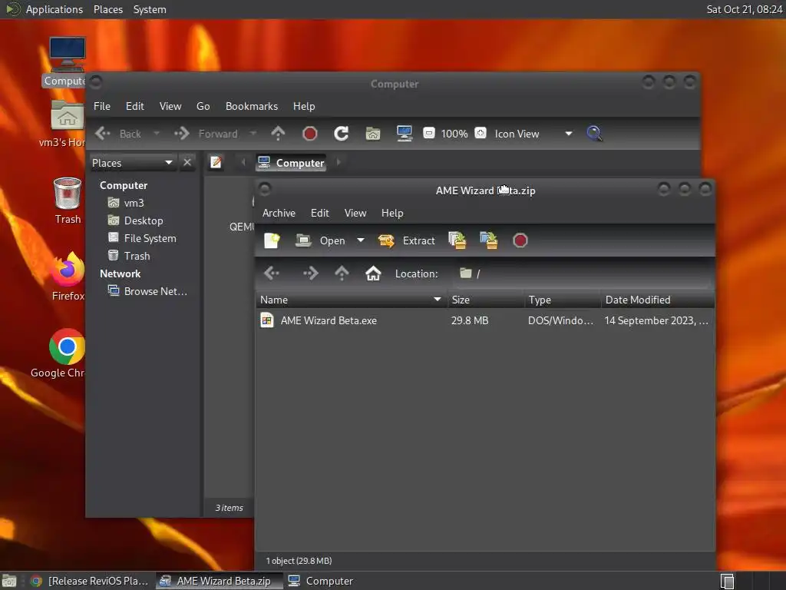Open Icon View mode dropdown

[533, 134]
